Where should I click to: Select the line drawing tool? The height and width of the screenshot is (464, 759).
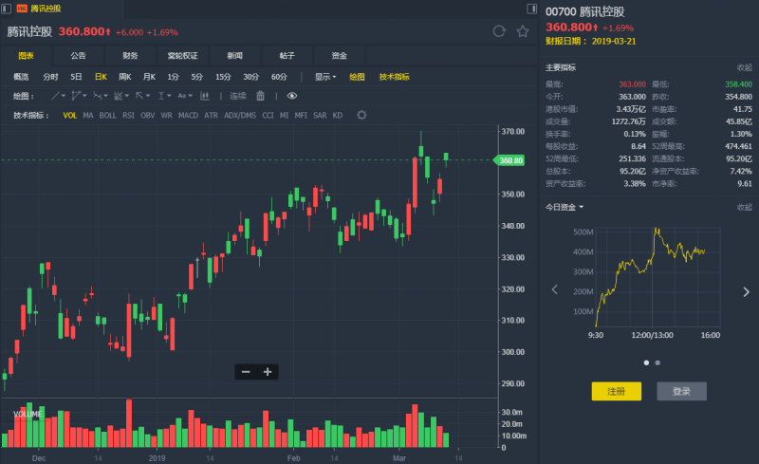[55, 96]
